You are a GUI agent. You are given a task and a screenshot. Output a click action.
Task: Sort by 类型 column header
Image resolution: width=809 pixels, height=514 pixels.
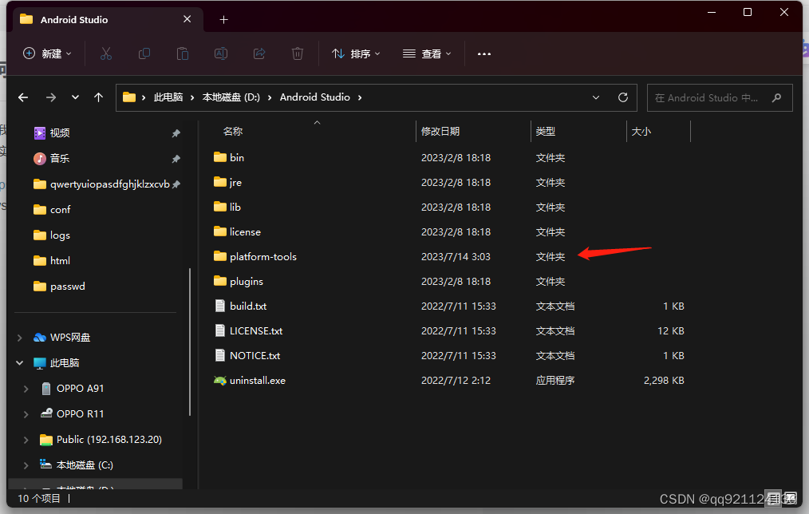point(546,132)
